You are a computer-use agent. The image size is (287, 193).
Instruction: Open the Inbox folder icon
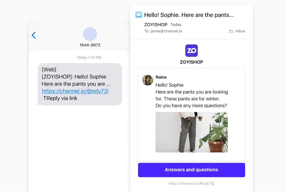(x=231, y=31)
